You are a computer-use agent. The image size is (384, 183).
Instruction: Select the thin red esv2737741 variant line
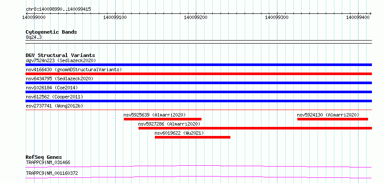pyautogui.click(x=198, y=110)
